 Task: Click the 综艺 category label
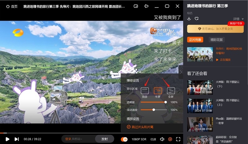[x=190, y=13]
